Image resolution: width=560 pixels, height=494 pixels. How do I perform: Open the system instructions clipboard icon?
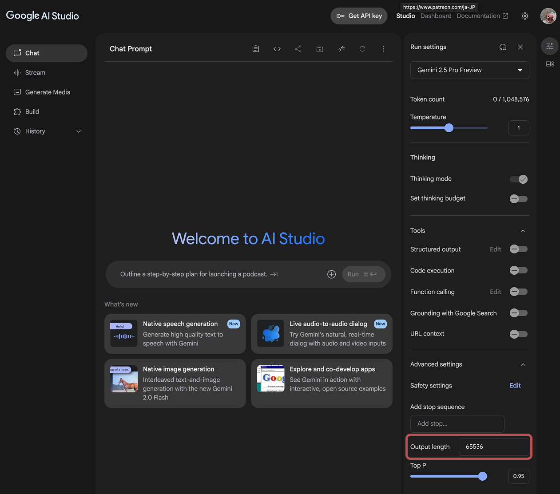[x=256, y=49]
